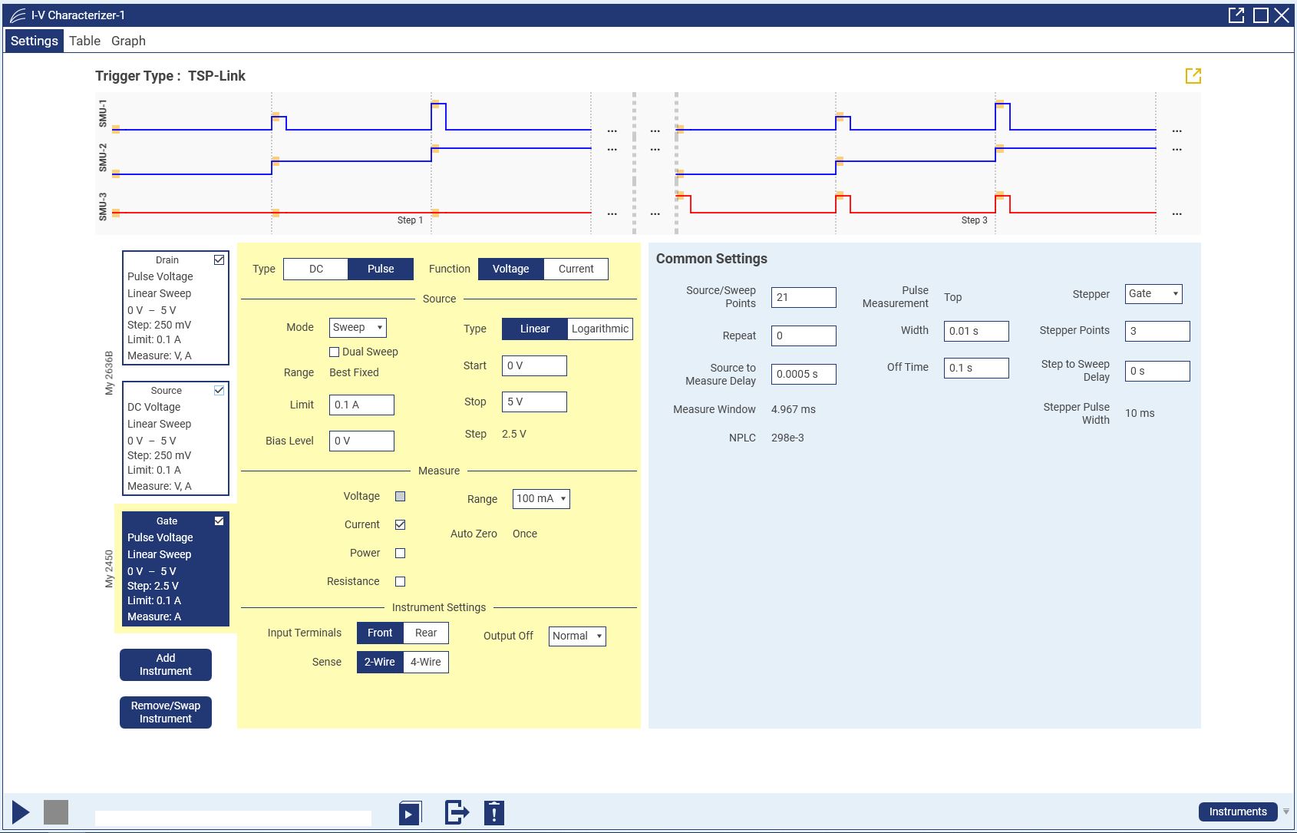Image resolution: width=1297 pixels, height=833 pixels.
Task: Click the Remove/Swap Instrument button
Action: (166, 712)
